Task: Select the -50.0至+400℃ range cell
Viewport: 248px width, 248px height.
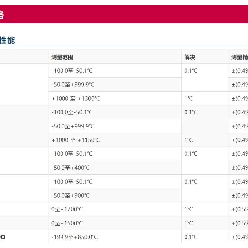Action: click(115, 168)
